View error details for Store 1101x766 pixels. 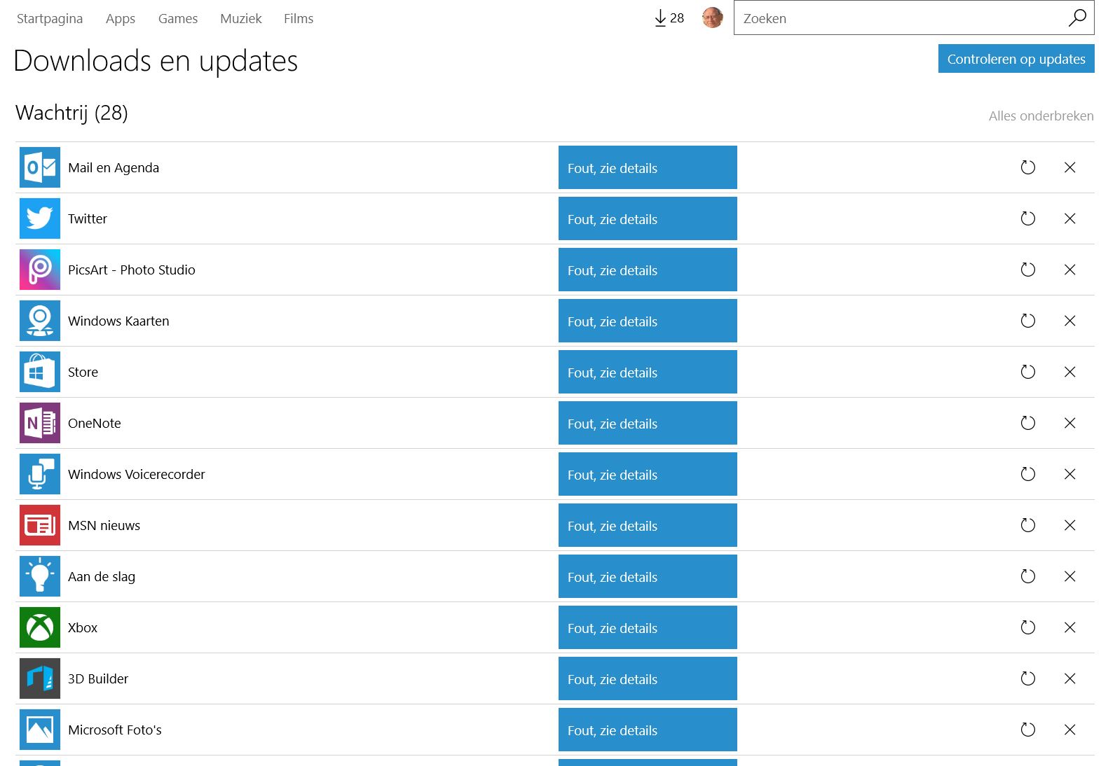648,372
